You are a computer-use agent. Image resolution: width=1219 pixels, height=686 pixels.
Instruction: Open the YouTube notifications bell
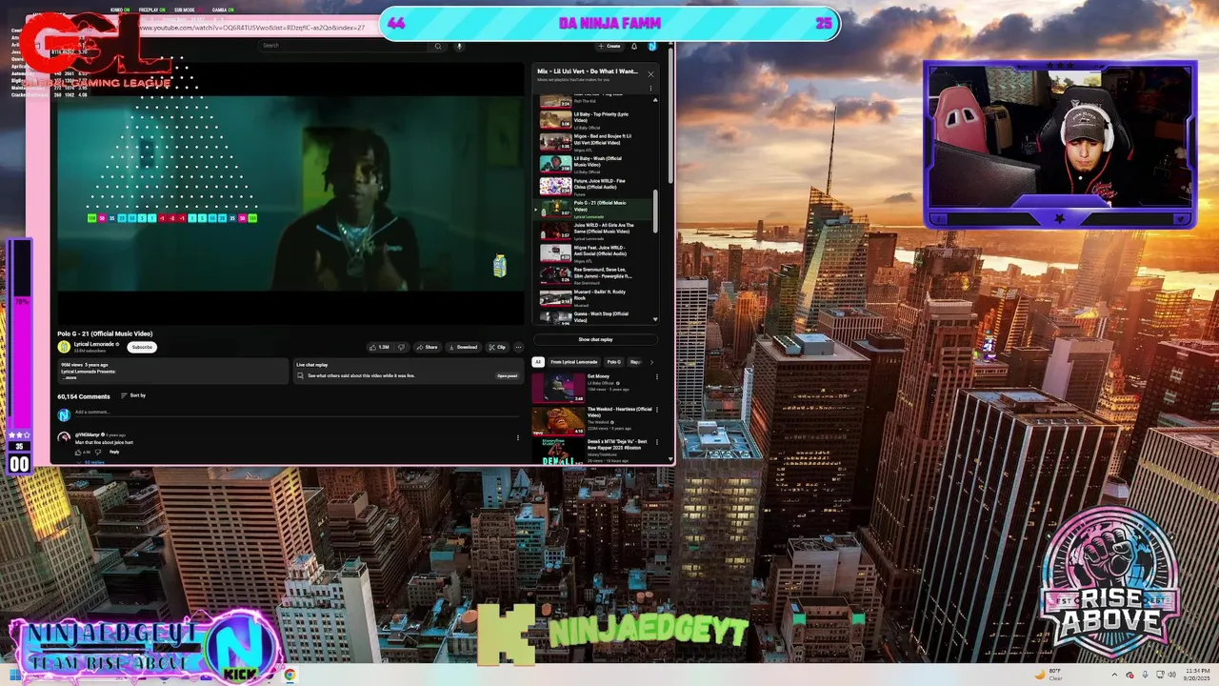(634, 46)
